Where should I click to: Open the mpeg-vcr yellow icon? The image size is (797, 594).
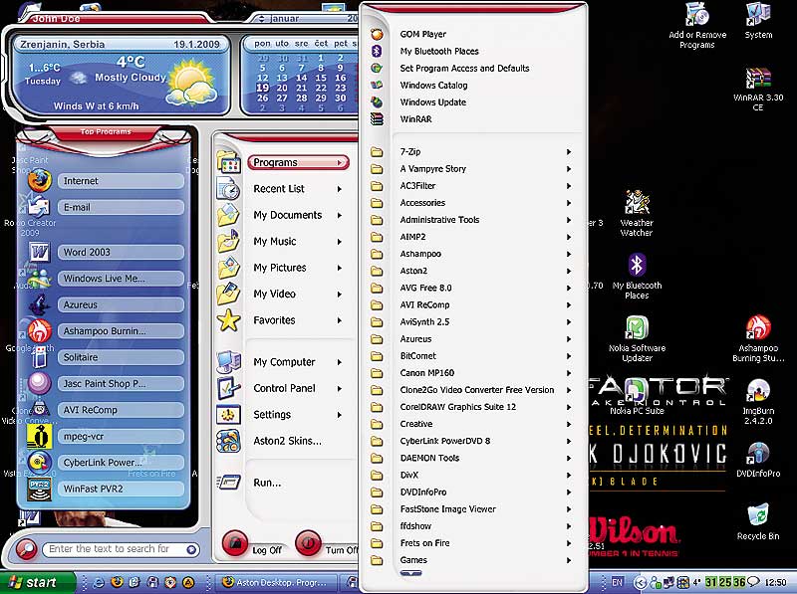(x=39, y=436)
